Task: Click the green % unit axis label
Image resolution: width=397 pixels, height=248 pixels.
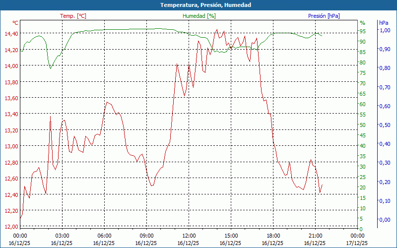Action: click(x=362, y=23)
